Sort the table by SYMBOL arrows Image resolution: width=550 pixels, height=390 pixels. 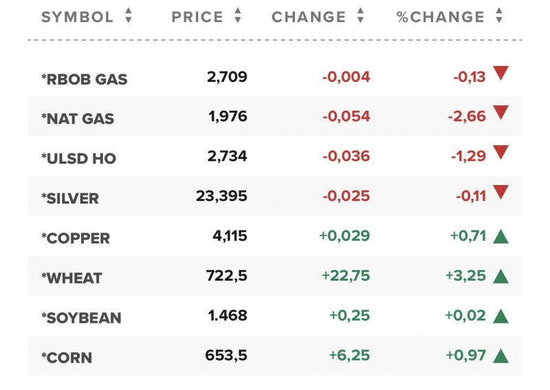pos(129,17)
